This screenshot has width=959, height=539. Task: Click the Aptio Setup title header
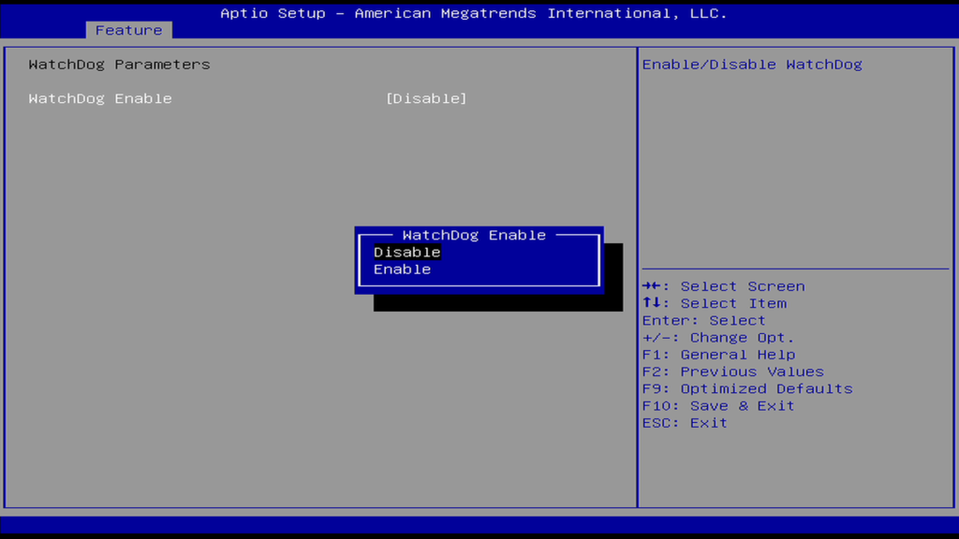[473, 13]
